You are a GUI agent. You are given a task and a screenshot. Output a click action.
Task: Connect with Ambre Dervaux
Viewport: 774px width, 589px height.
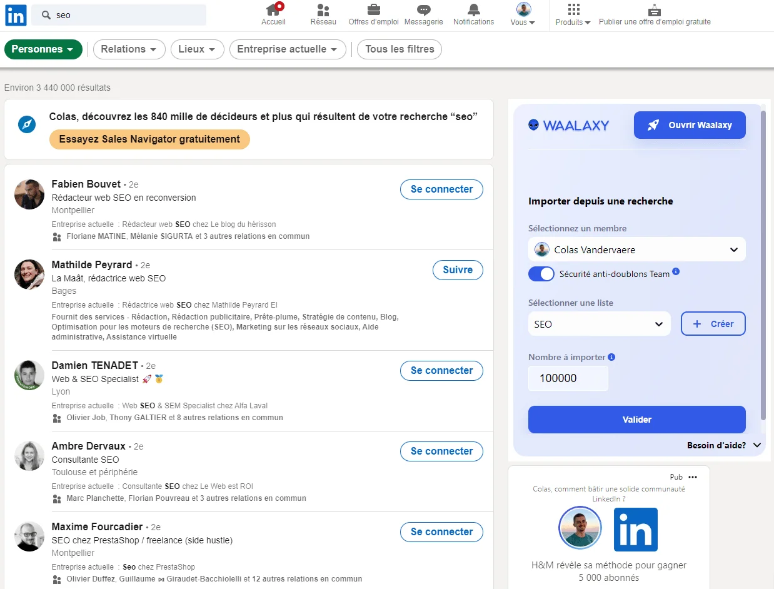441,451
